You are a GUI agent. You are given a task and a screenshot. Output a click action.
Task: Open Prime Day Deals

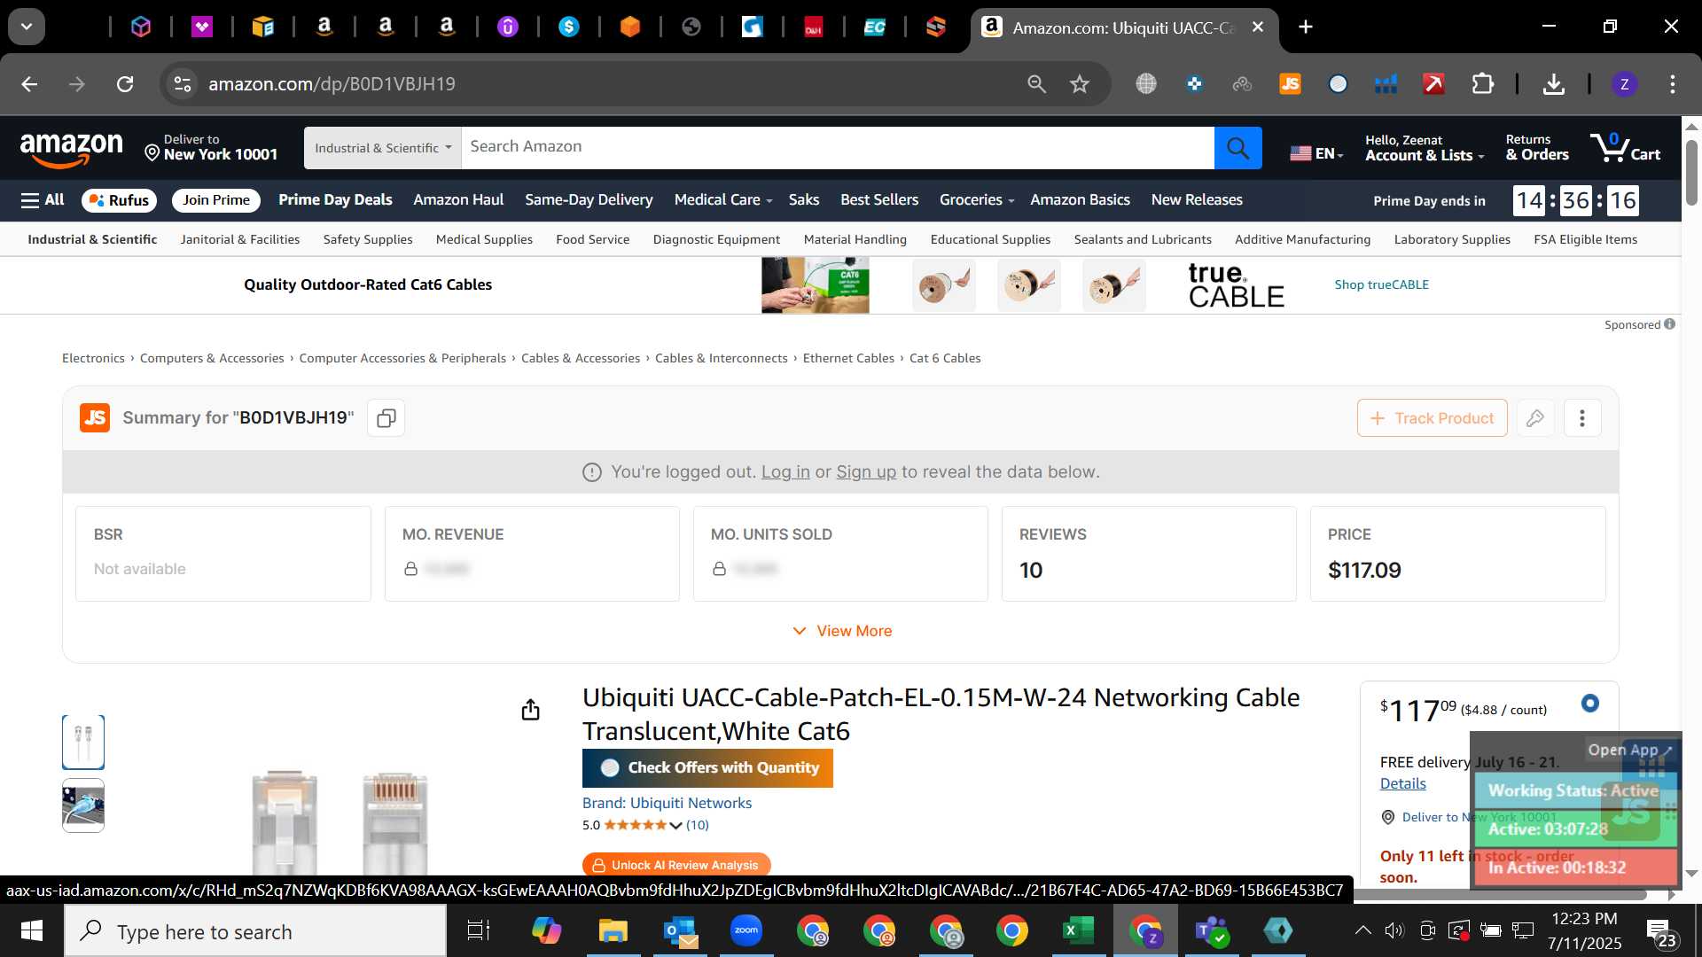pyautogui.click(x=335, y=200)
